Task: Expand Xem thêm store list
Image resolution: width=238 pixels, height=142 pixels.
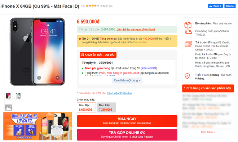Action: point(208,132)
